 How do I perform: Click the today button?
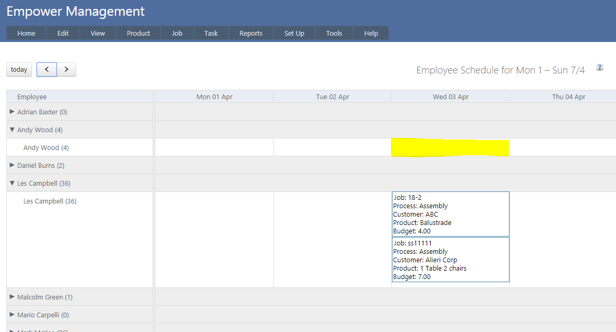coord(19,69)
